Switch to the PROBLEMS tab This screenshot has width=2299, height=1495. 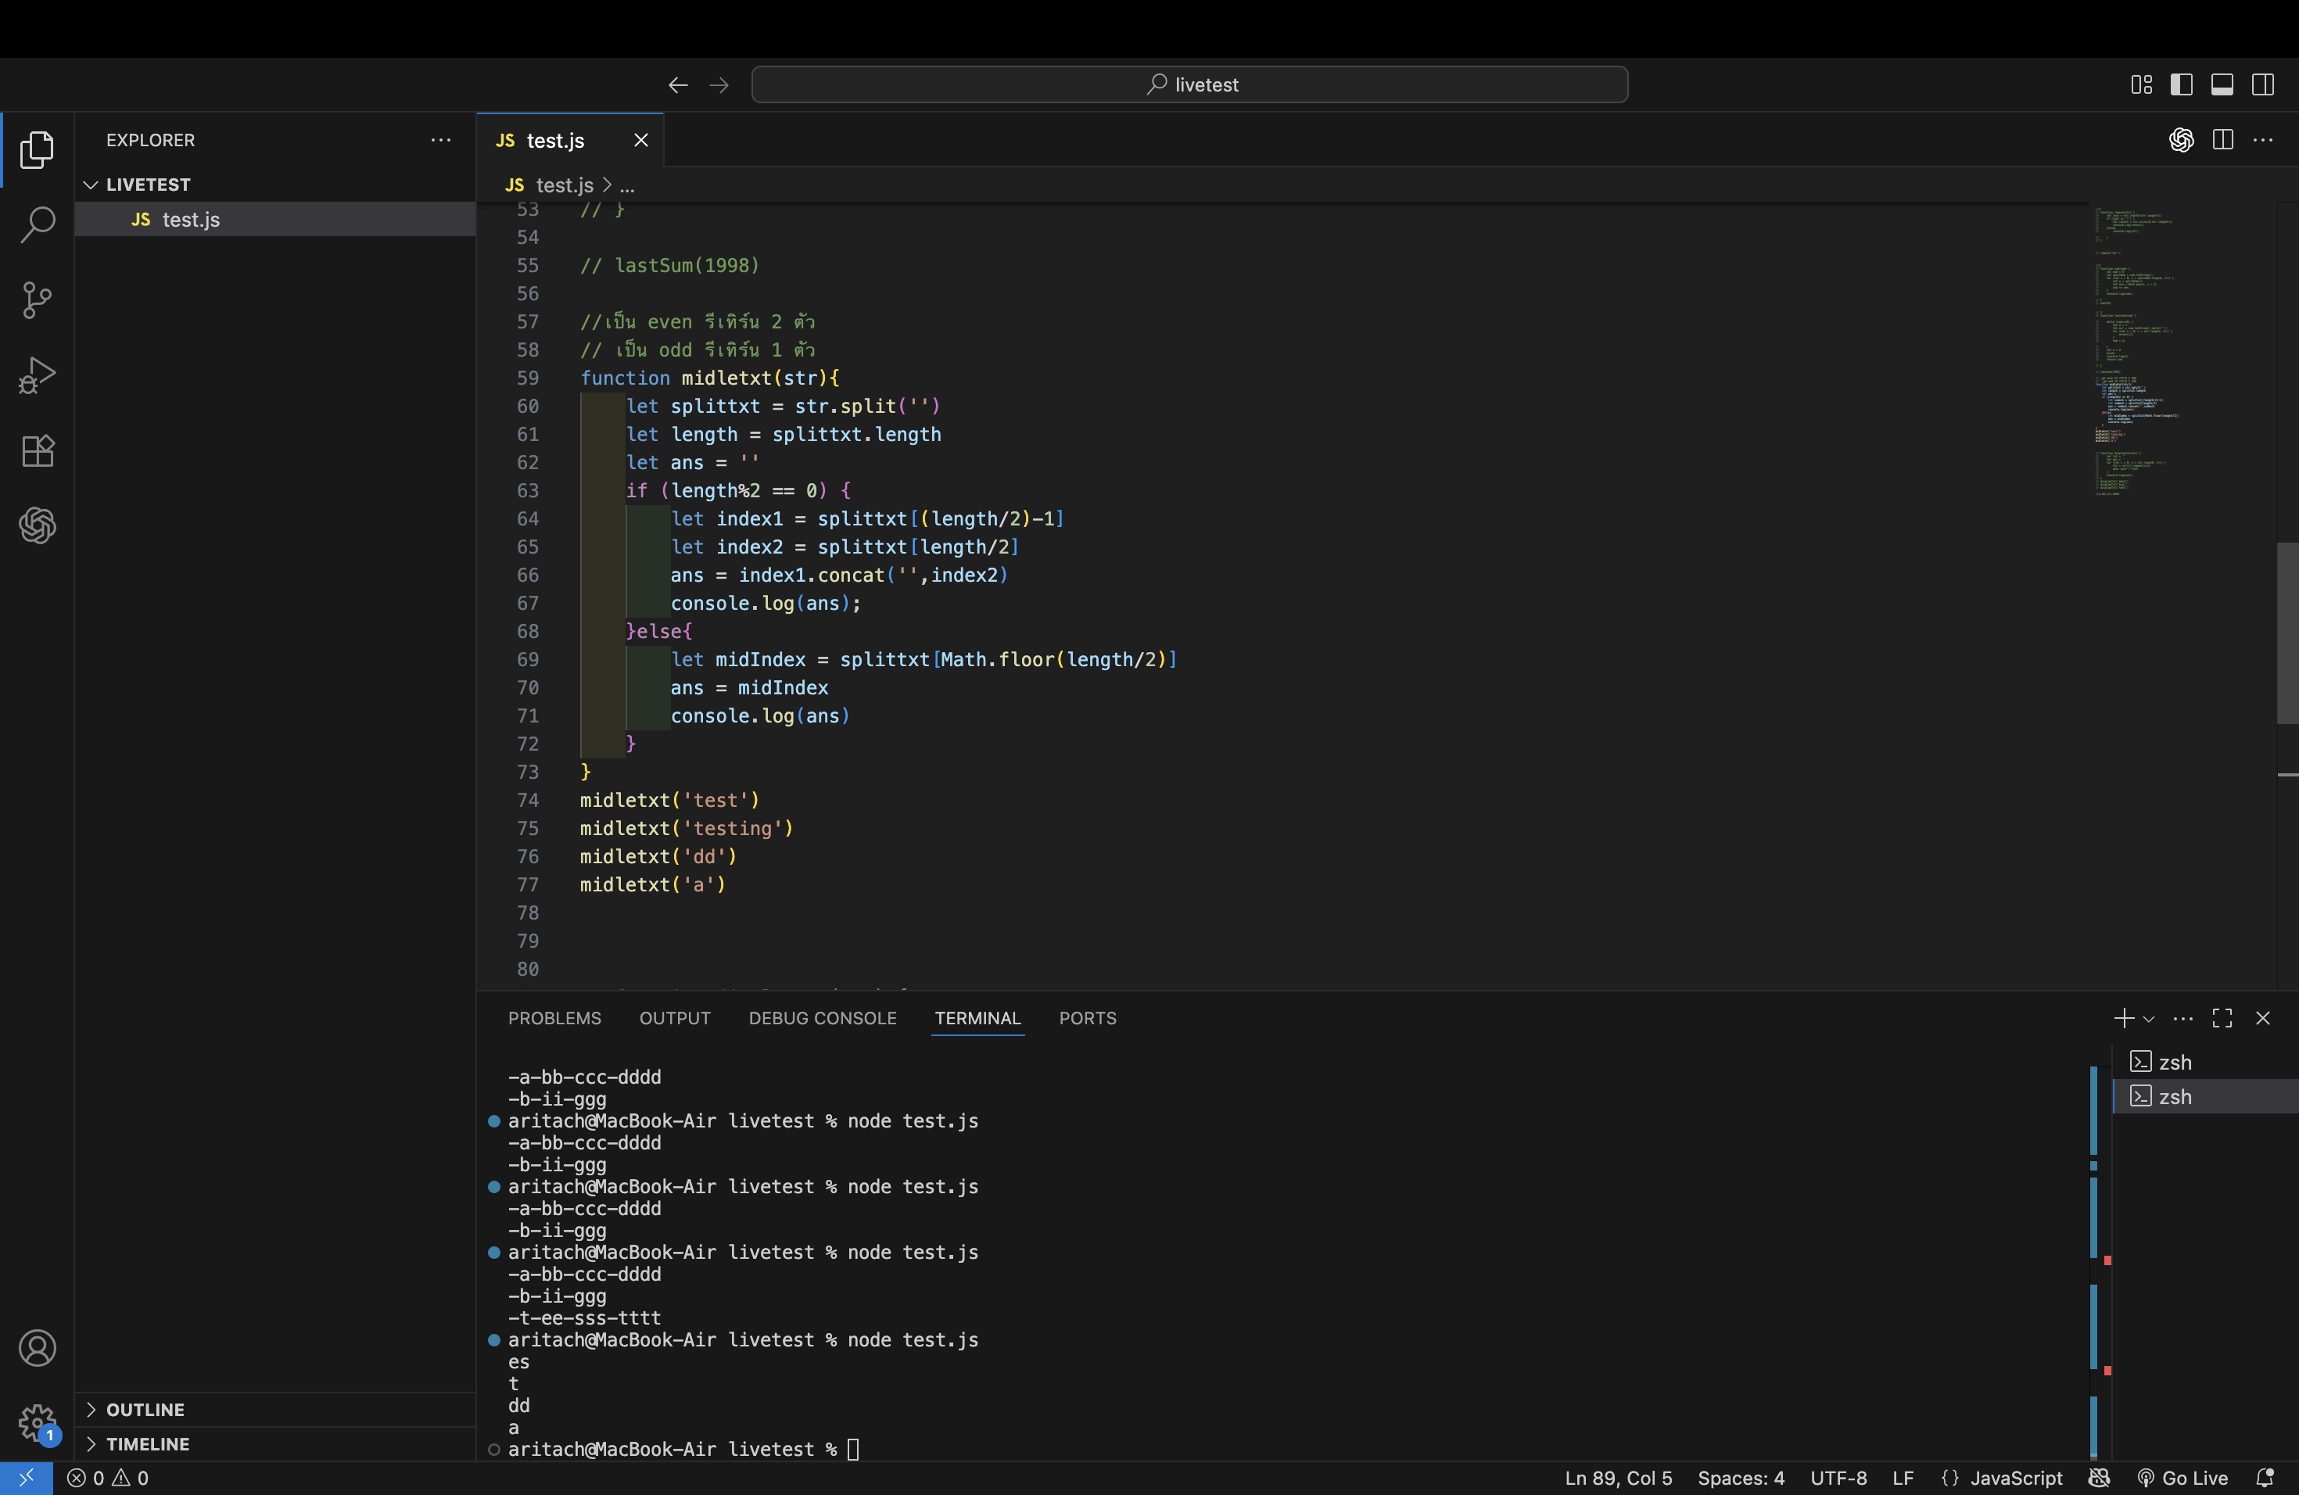(x=554, y=1018)
